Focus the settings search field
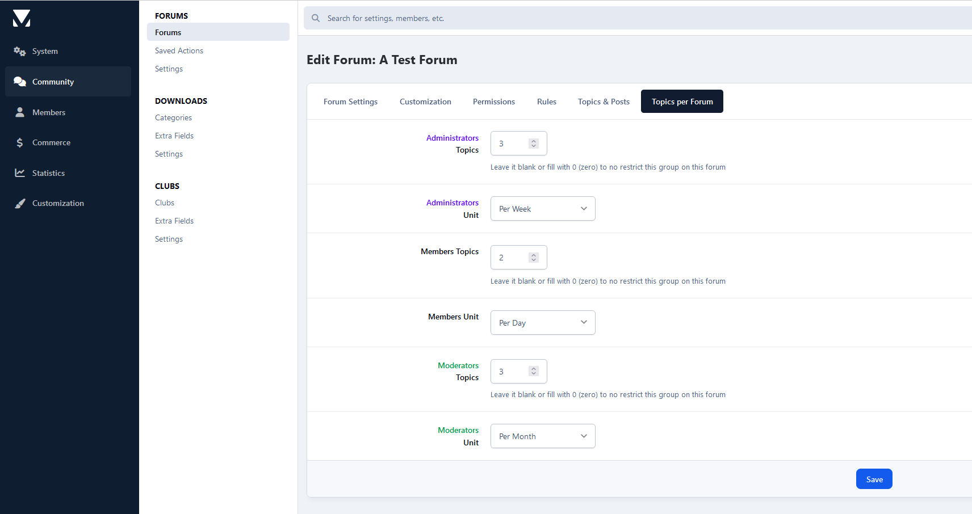 (x=625, y=18)
